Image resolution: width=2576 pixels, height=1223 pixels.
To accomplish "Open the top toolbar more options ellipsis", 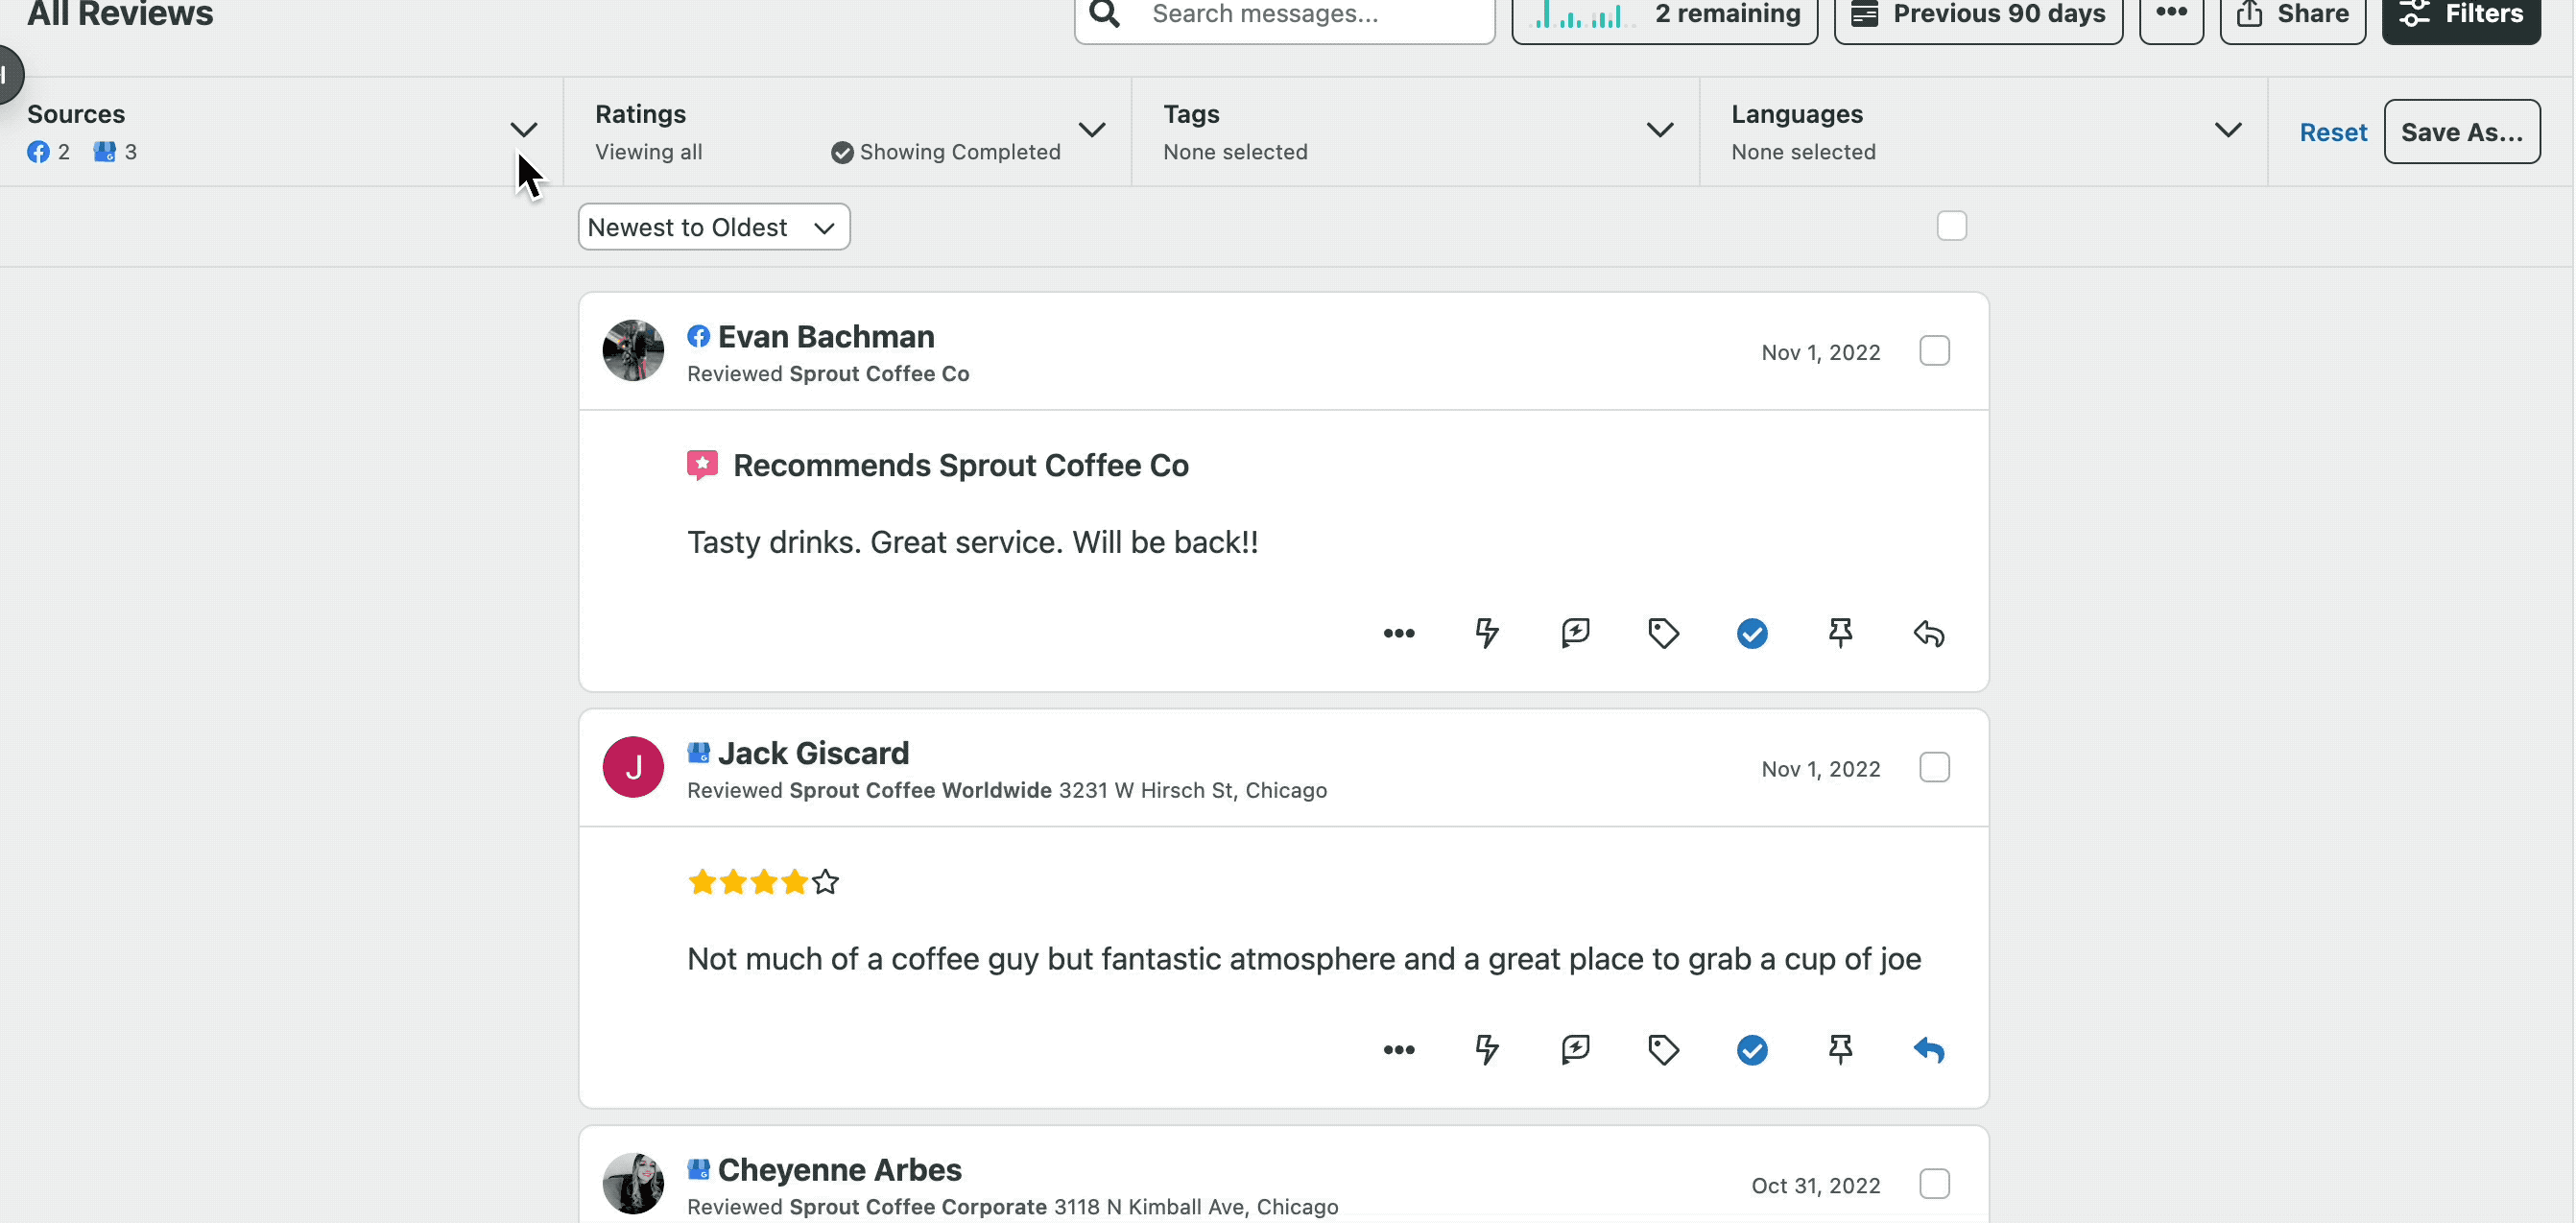I will 2171,12.
